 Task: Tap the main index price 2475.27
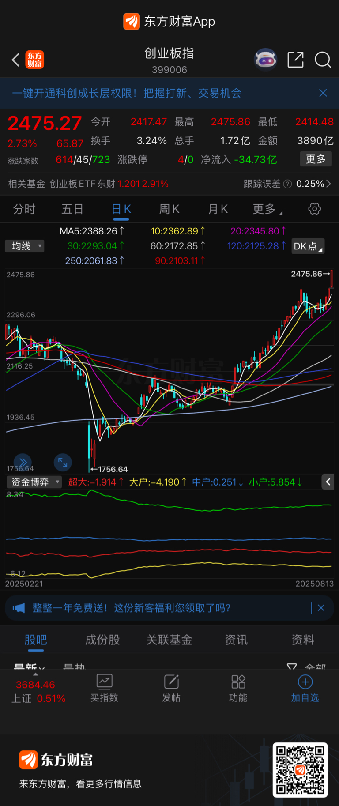click(45, 123)
